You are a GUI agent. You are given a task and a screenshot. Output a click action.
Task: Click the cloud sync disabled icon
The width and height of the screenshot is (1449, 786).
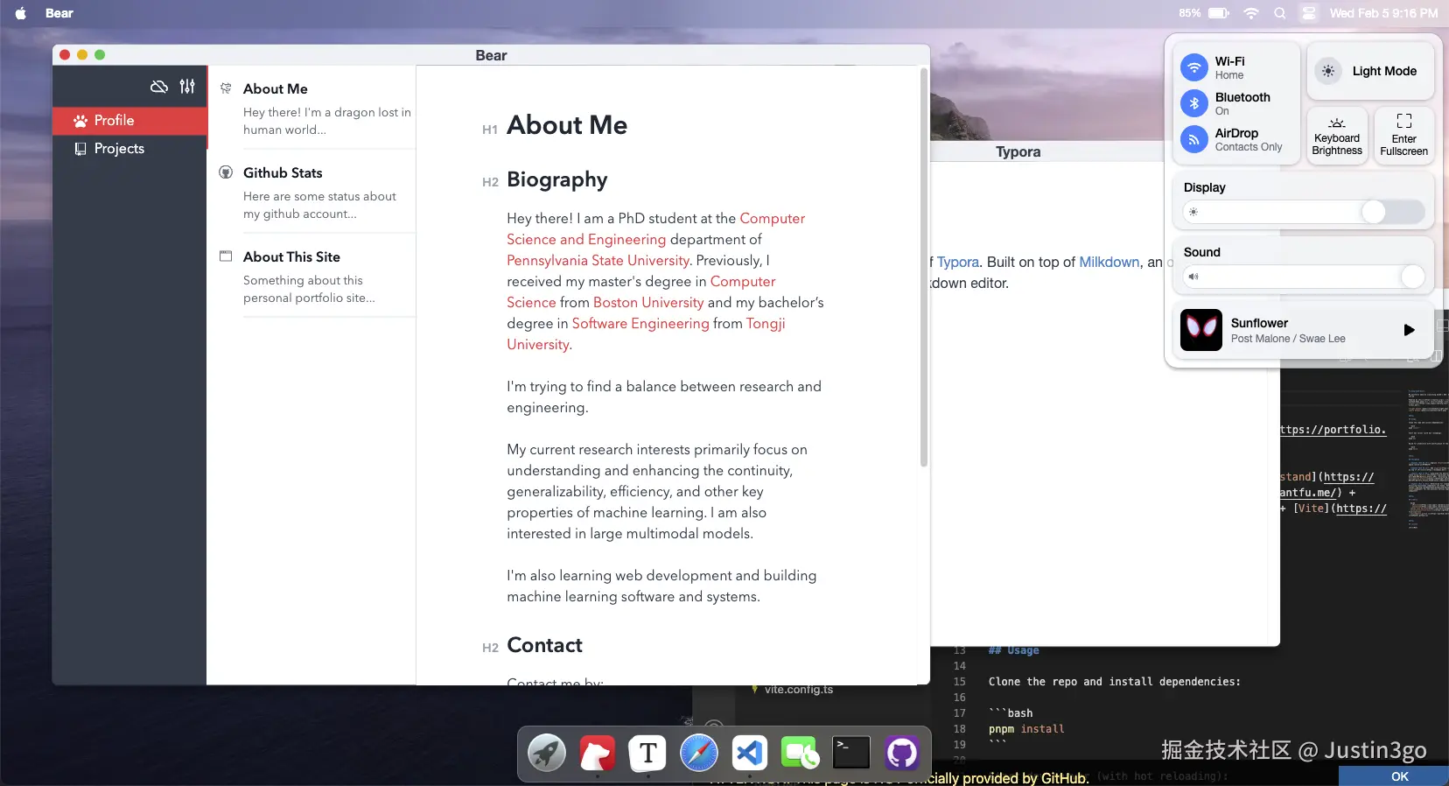pyautogui.click(x=159, y=87)
